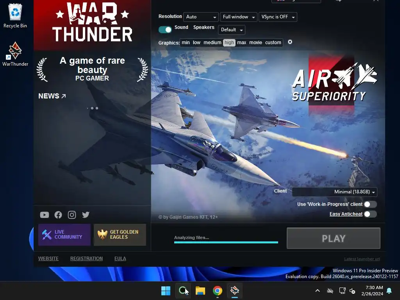Viewport: 400px width, 300px height.
Task: Open taskbar Search icon
Action: tap(183, 291)
